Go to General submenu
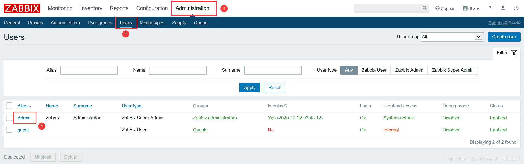524x164 pixels. 12,23
